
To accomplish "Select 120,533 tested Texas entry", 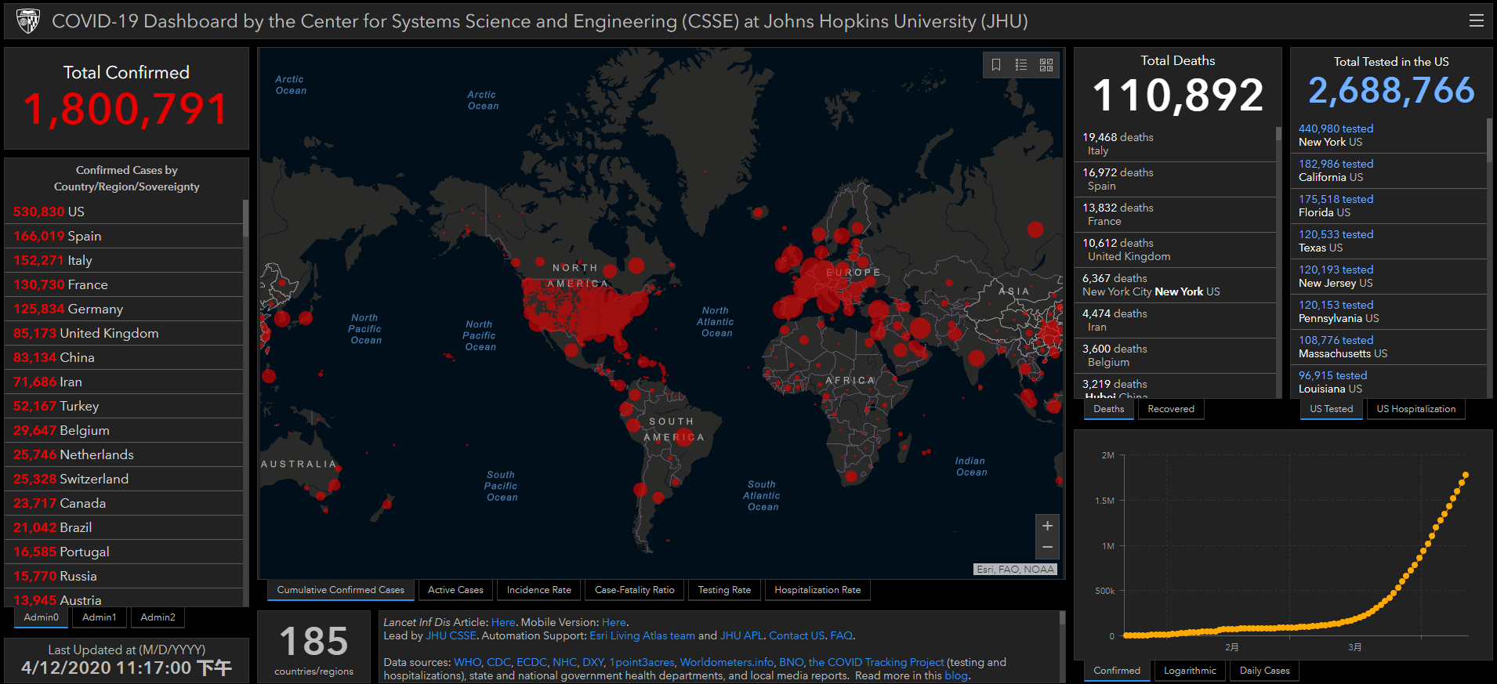I will (1389, 241).
